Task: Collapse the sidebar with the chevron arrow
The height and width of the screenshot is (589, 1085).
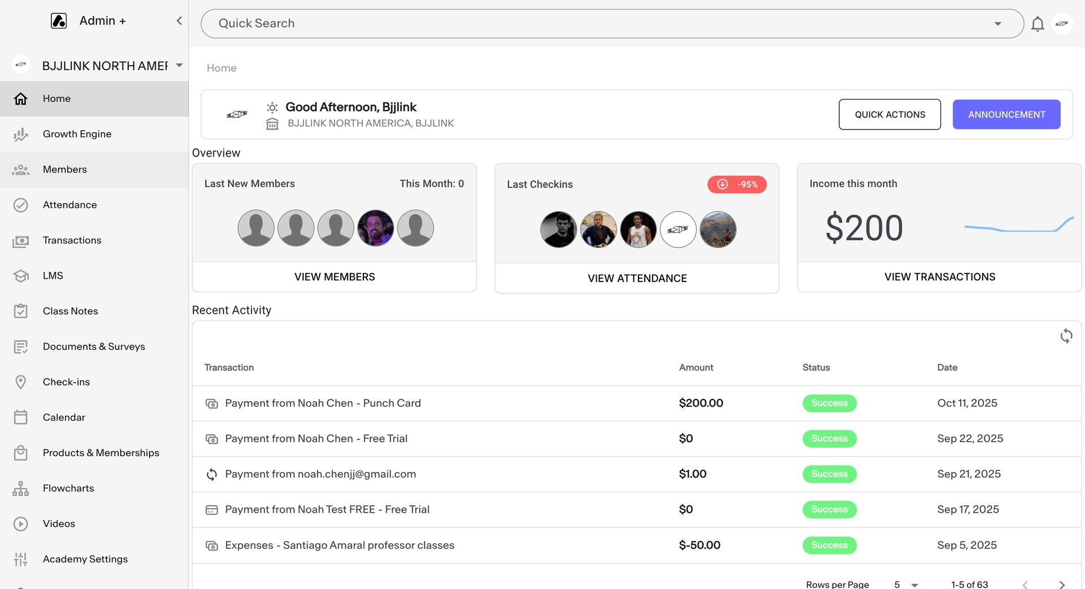Action: pos(179,21)
